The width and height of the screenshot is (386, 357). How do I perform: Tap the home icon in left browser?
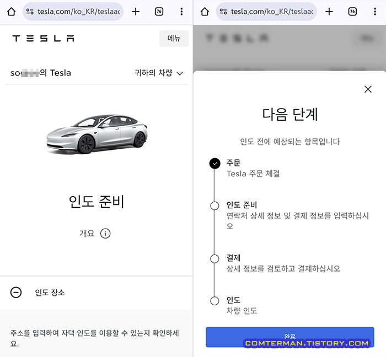pos(12,12)
